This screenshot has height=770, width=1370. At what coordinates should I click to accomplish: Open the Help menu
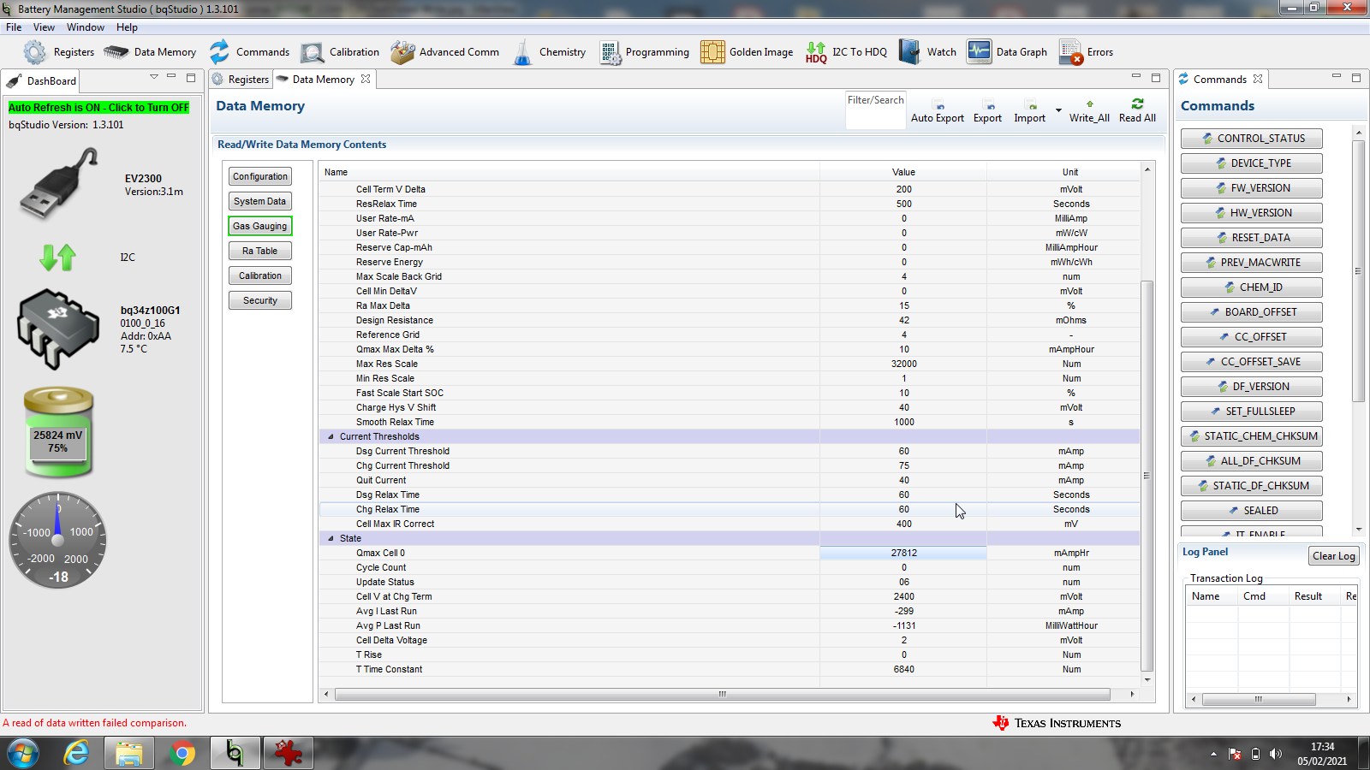point(127,27)
